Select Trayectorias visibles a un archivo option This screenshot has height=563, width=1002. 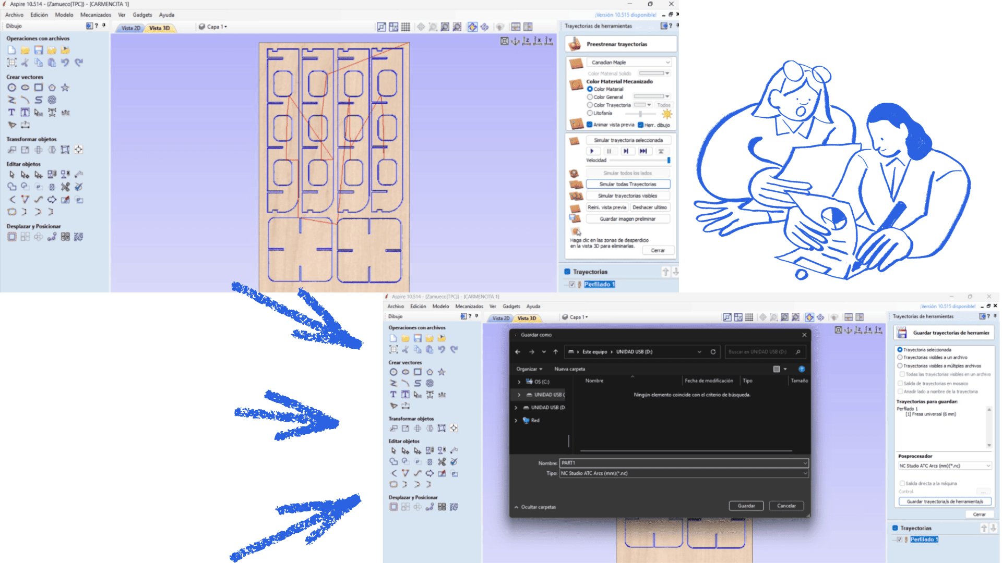coord(900,358)
